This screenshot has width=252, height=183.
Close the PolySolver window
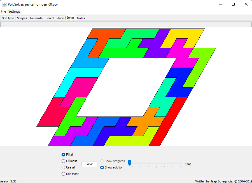pos(246,4)
